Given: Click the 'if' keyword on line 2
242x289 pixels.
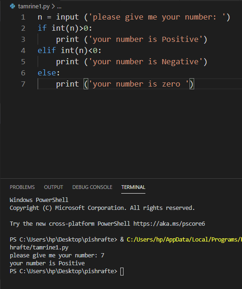Looking at the screenshot, I should [42, 28].
